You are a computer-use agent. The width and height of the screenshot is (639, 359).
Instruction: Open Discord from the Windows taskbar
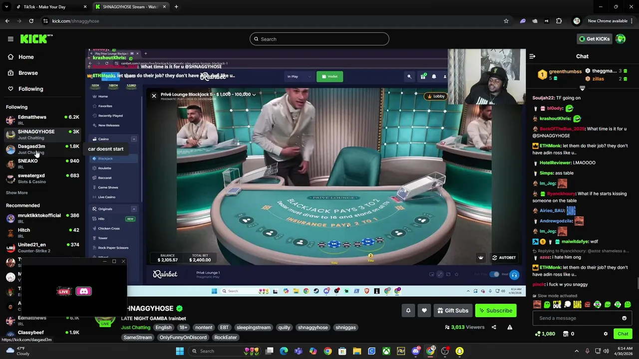coord(416,351)
